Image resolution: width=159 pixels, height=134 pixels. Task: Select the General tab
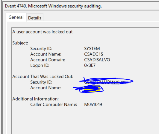coord(16,17)
